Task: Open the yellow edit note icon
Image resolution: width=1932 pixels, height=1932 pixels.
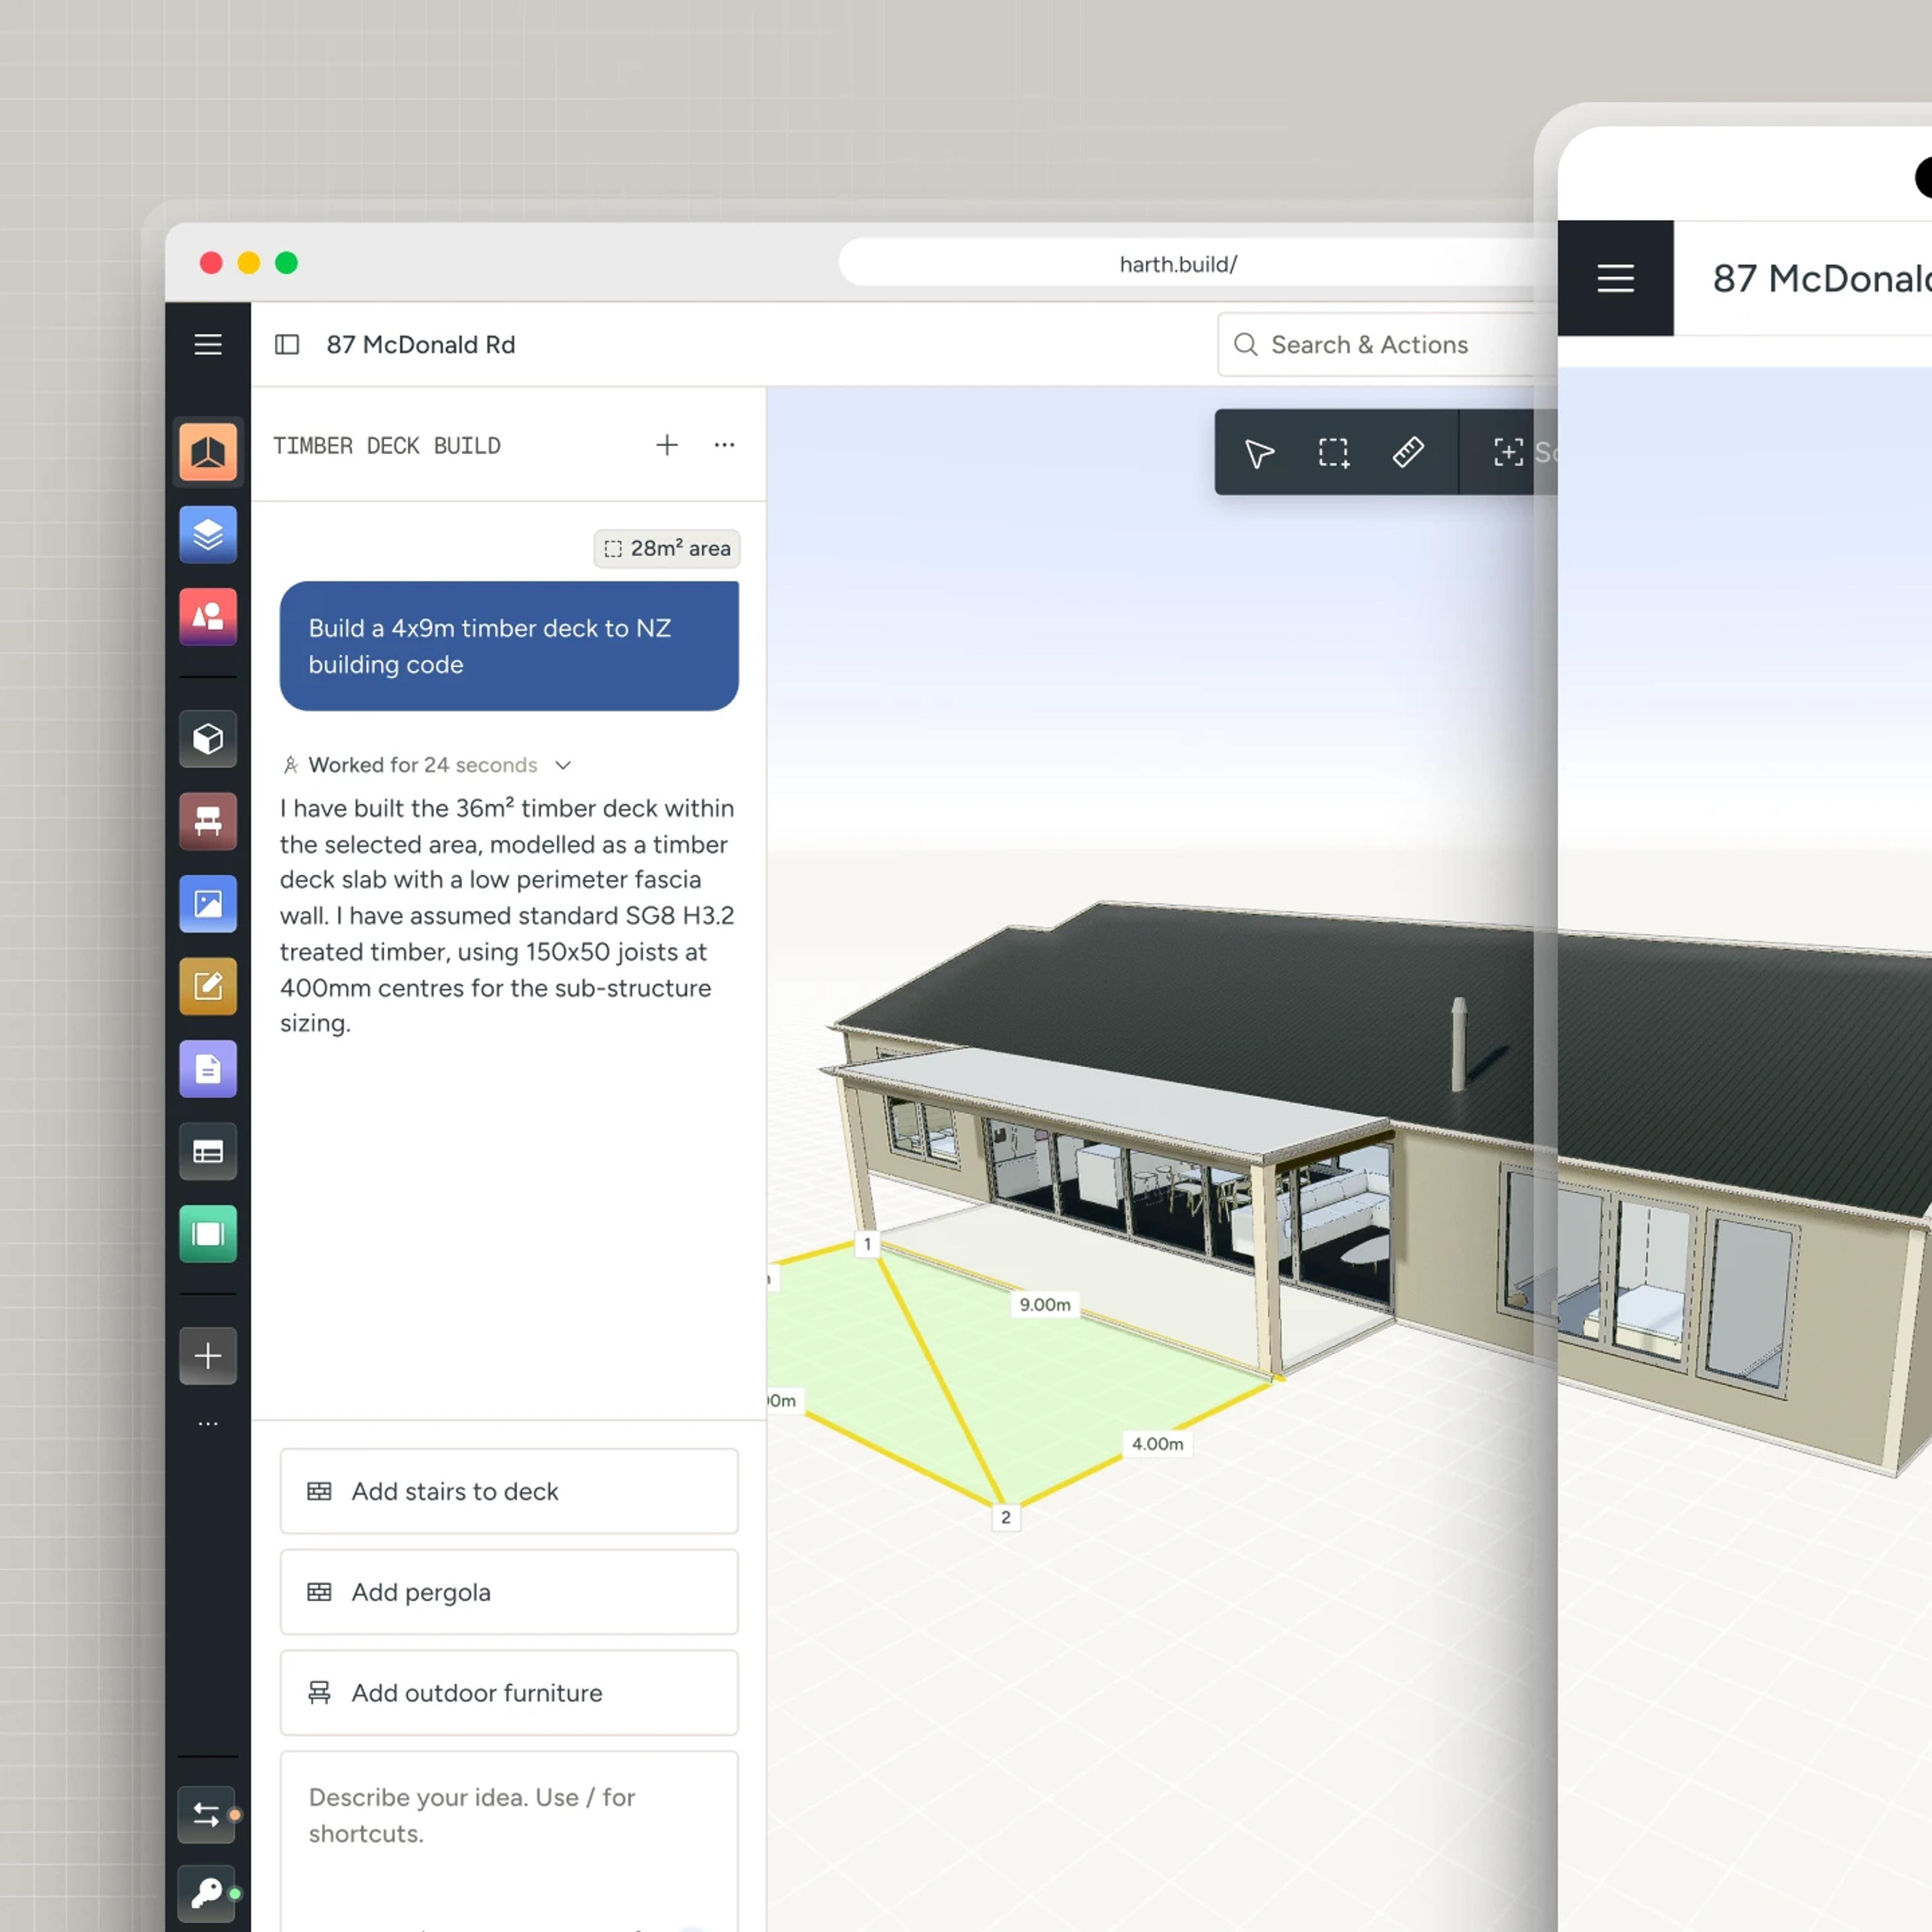Action: (208, 987)
